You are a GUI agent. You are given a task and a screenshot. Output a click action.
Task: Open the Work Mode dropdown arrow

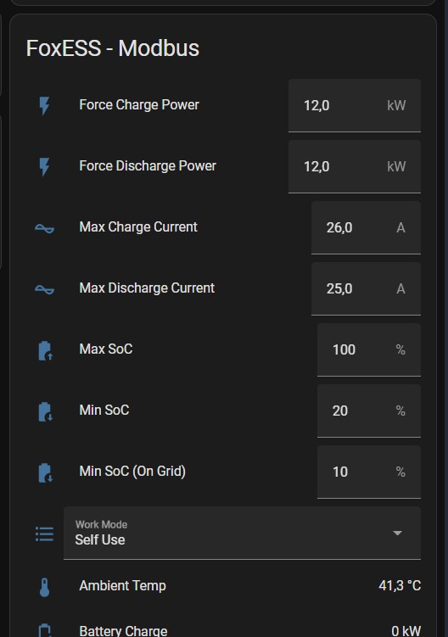click(x=398, y=533)
